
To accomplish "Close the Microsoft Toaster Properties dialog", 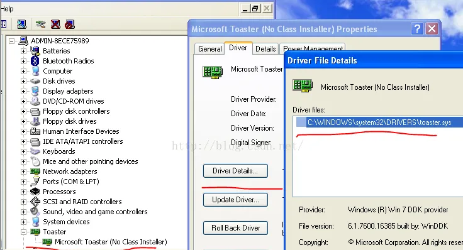I will point(432,29).
